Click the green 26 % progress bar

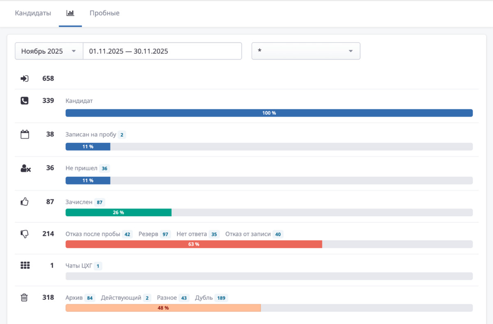click(x=118, y=213)
